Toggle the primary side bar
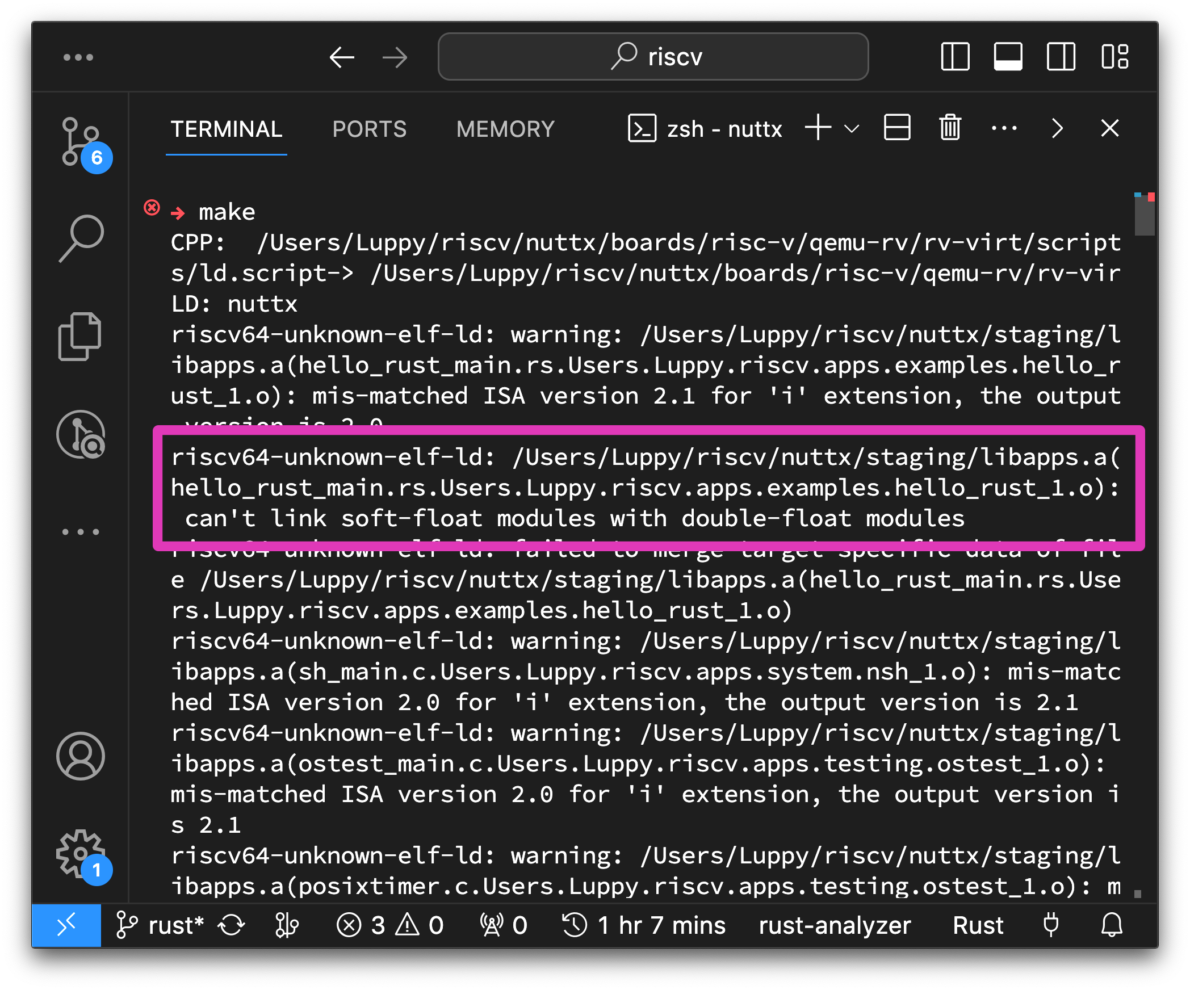1190x990 pixels. [x=955, y=57]
